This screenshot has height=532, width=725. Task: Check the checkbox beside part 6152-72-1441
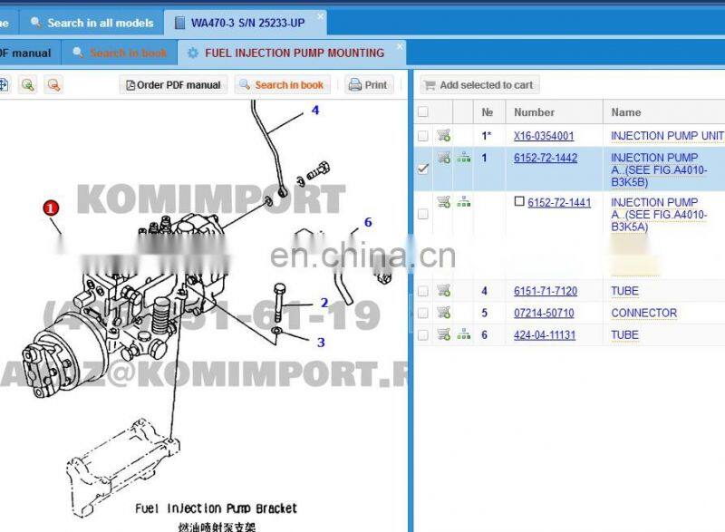coord(519,202)
